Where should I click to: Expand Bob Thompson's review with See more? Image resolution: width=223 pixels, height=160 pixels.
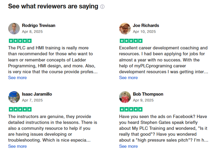(128, 146)
